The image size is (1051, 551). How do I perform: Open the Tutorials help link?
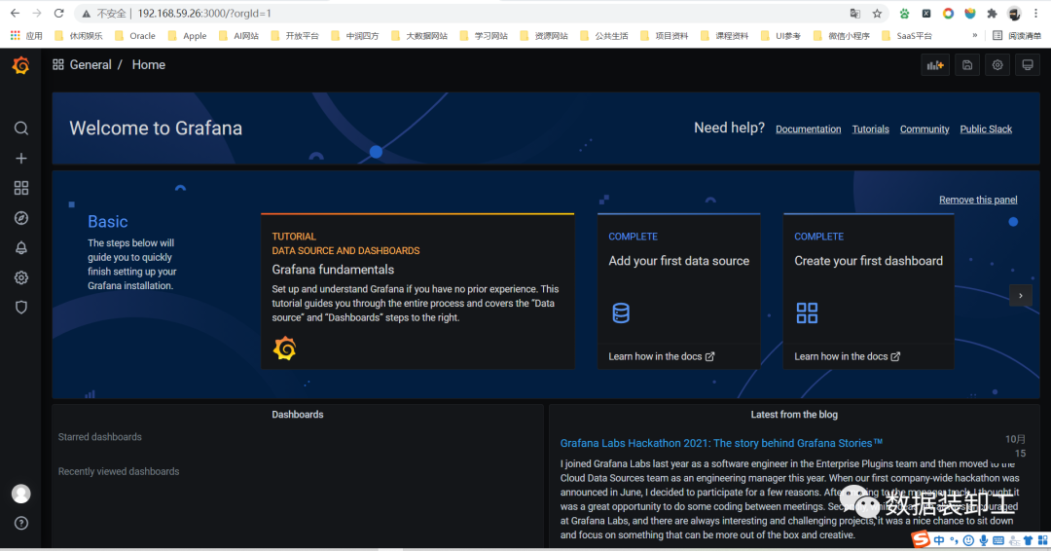coord(871,129)
